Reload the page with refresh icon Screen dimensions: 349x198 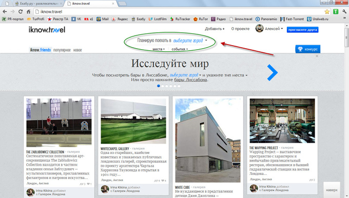coord(21,12)
